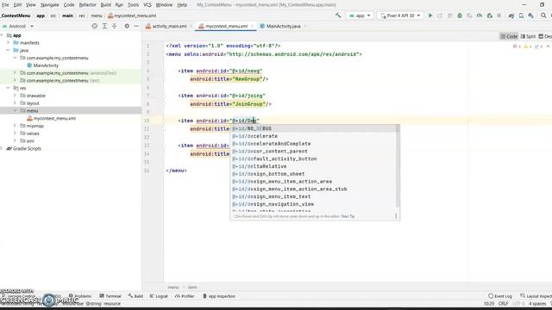This screenshot has height=310, width=552.
Task: Choose @+id/default_activity_button suggestion
Action: pos(313,158)
